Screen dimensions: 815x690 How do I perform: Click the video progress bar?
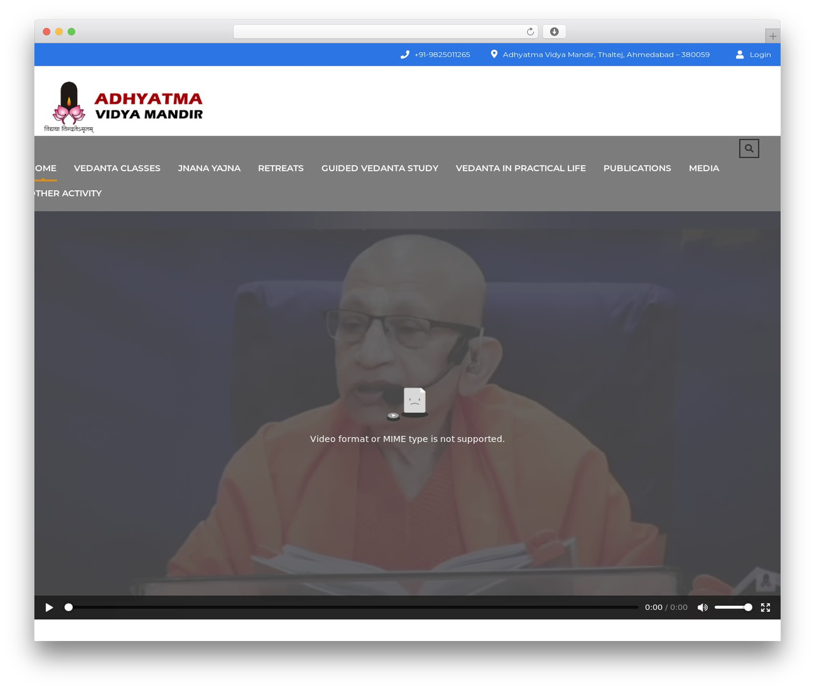[353, 607]
